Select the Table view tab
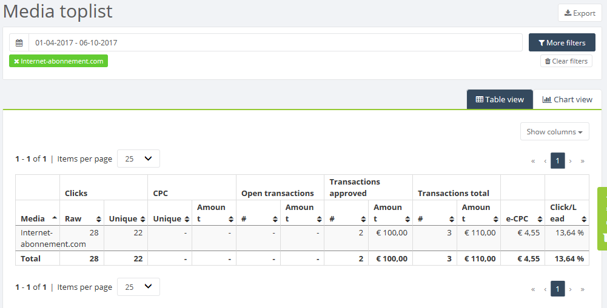Viewport: 607px width, 308px height. 500,100
